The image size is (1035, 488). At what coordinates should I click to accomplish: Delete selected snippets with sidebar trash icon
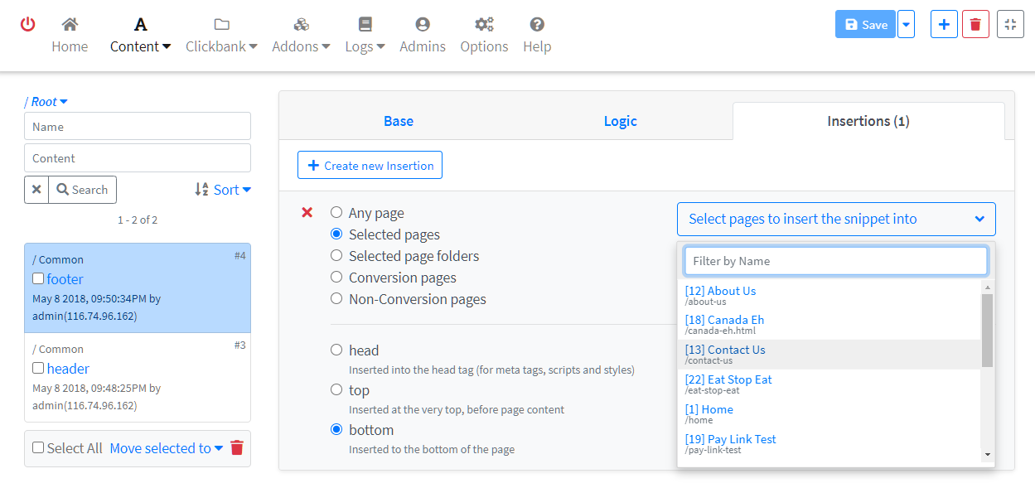click(237, 448)
